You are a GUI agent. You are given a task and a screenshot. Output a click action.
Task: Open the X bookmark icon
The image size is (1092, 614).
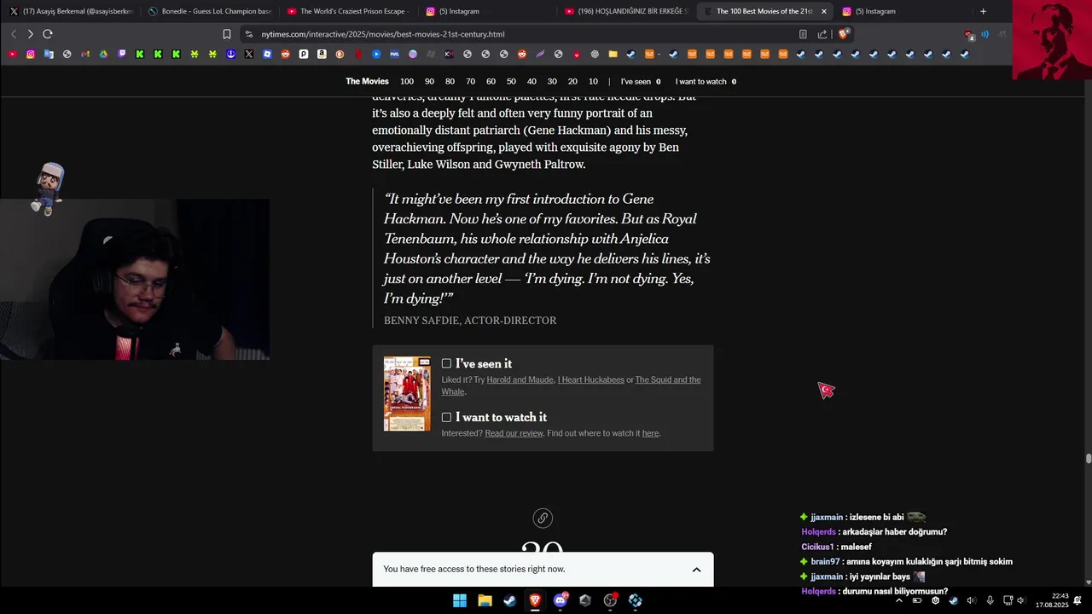(x=249, y=54)
